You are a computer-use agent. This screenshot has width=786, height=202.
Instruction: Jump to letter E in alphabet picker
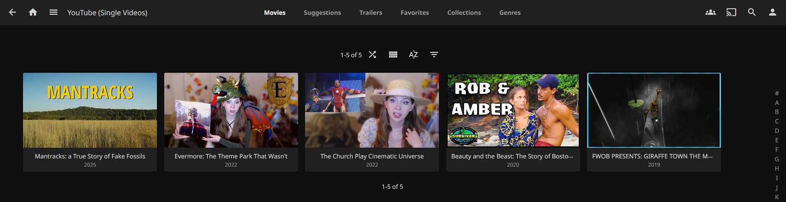click(x=777, y=140)
